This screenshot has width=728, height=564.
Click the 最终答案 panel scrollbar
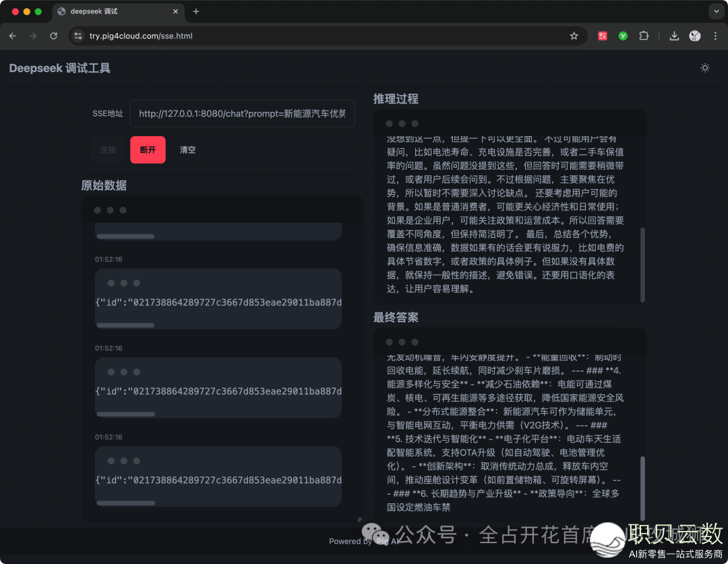click(642, 489)
